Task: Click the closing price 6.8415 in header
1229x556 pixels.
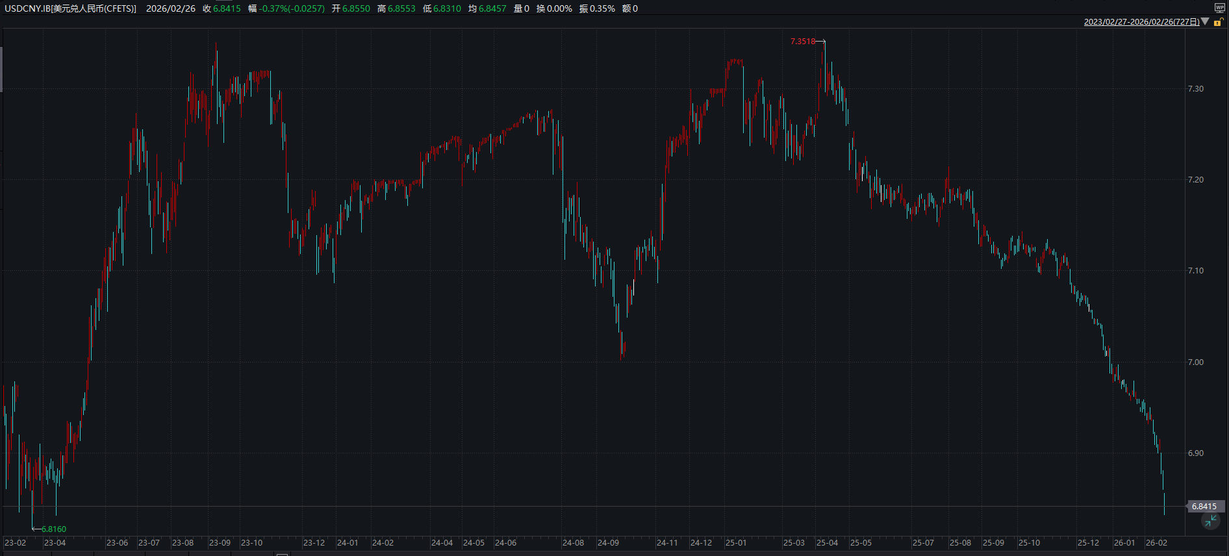Action: coord(227,8)
